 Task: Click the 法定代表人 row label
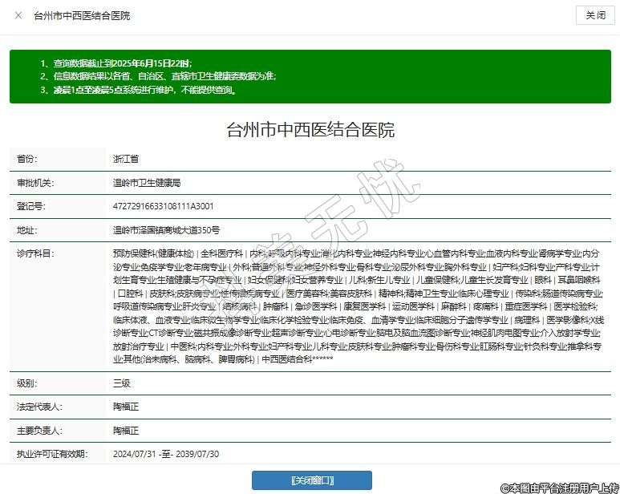pyautogui.click(x=39, y=407)
